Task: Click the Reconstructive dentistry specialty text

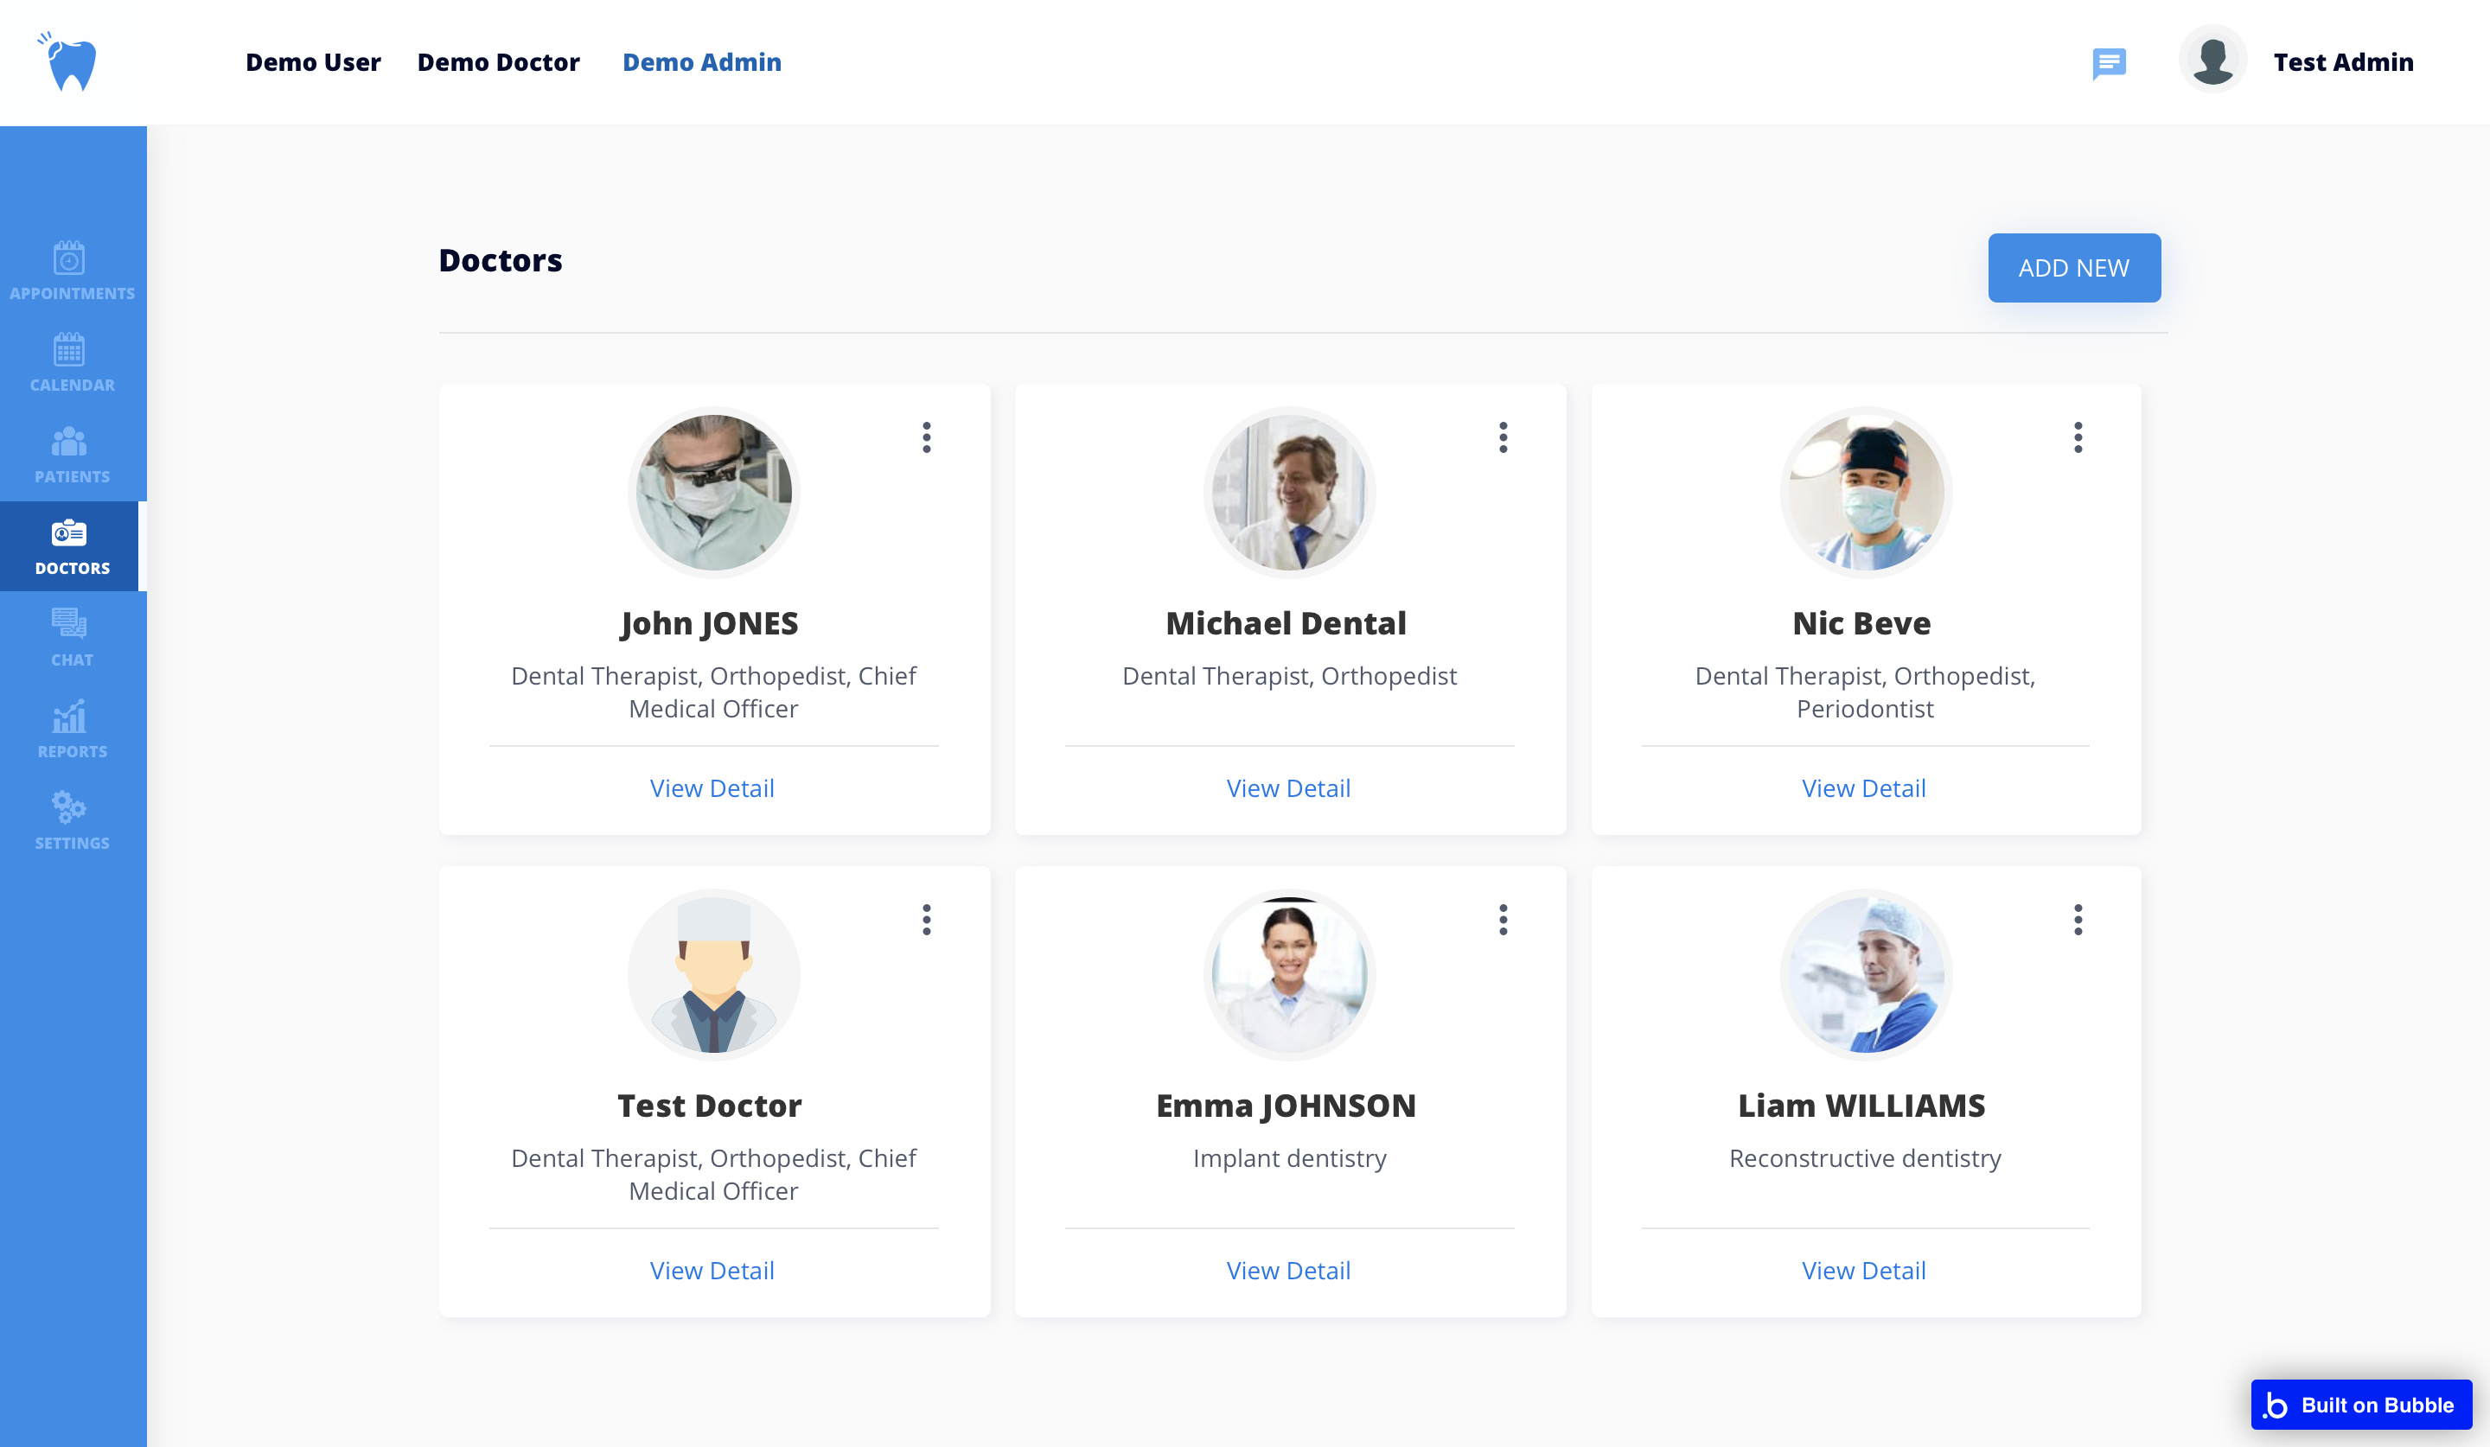Action: 1866,1157
